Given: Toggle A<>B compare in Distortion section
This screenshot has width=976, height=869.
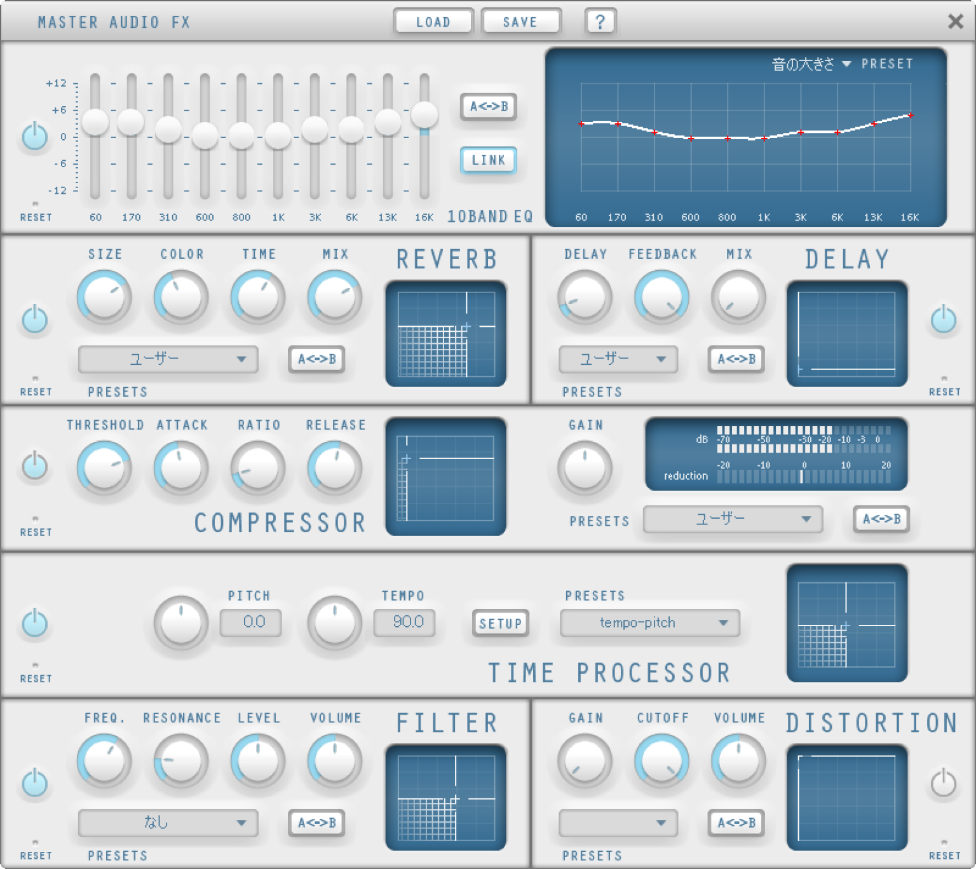Looking at the screenshot, I should tap(735, 823).
